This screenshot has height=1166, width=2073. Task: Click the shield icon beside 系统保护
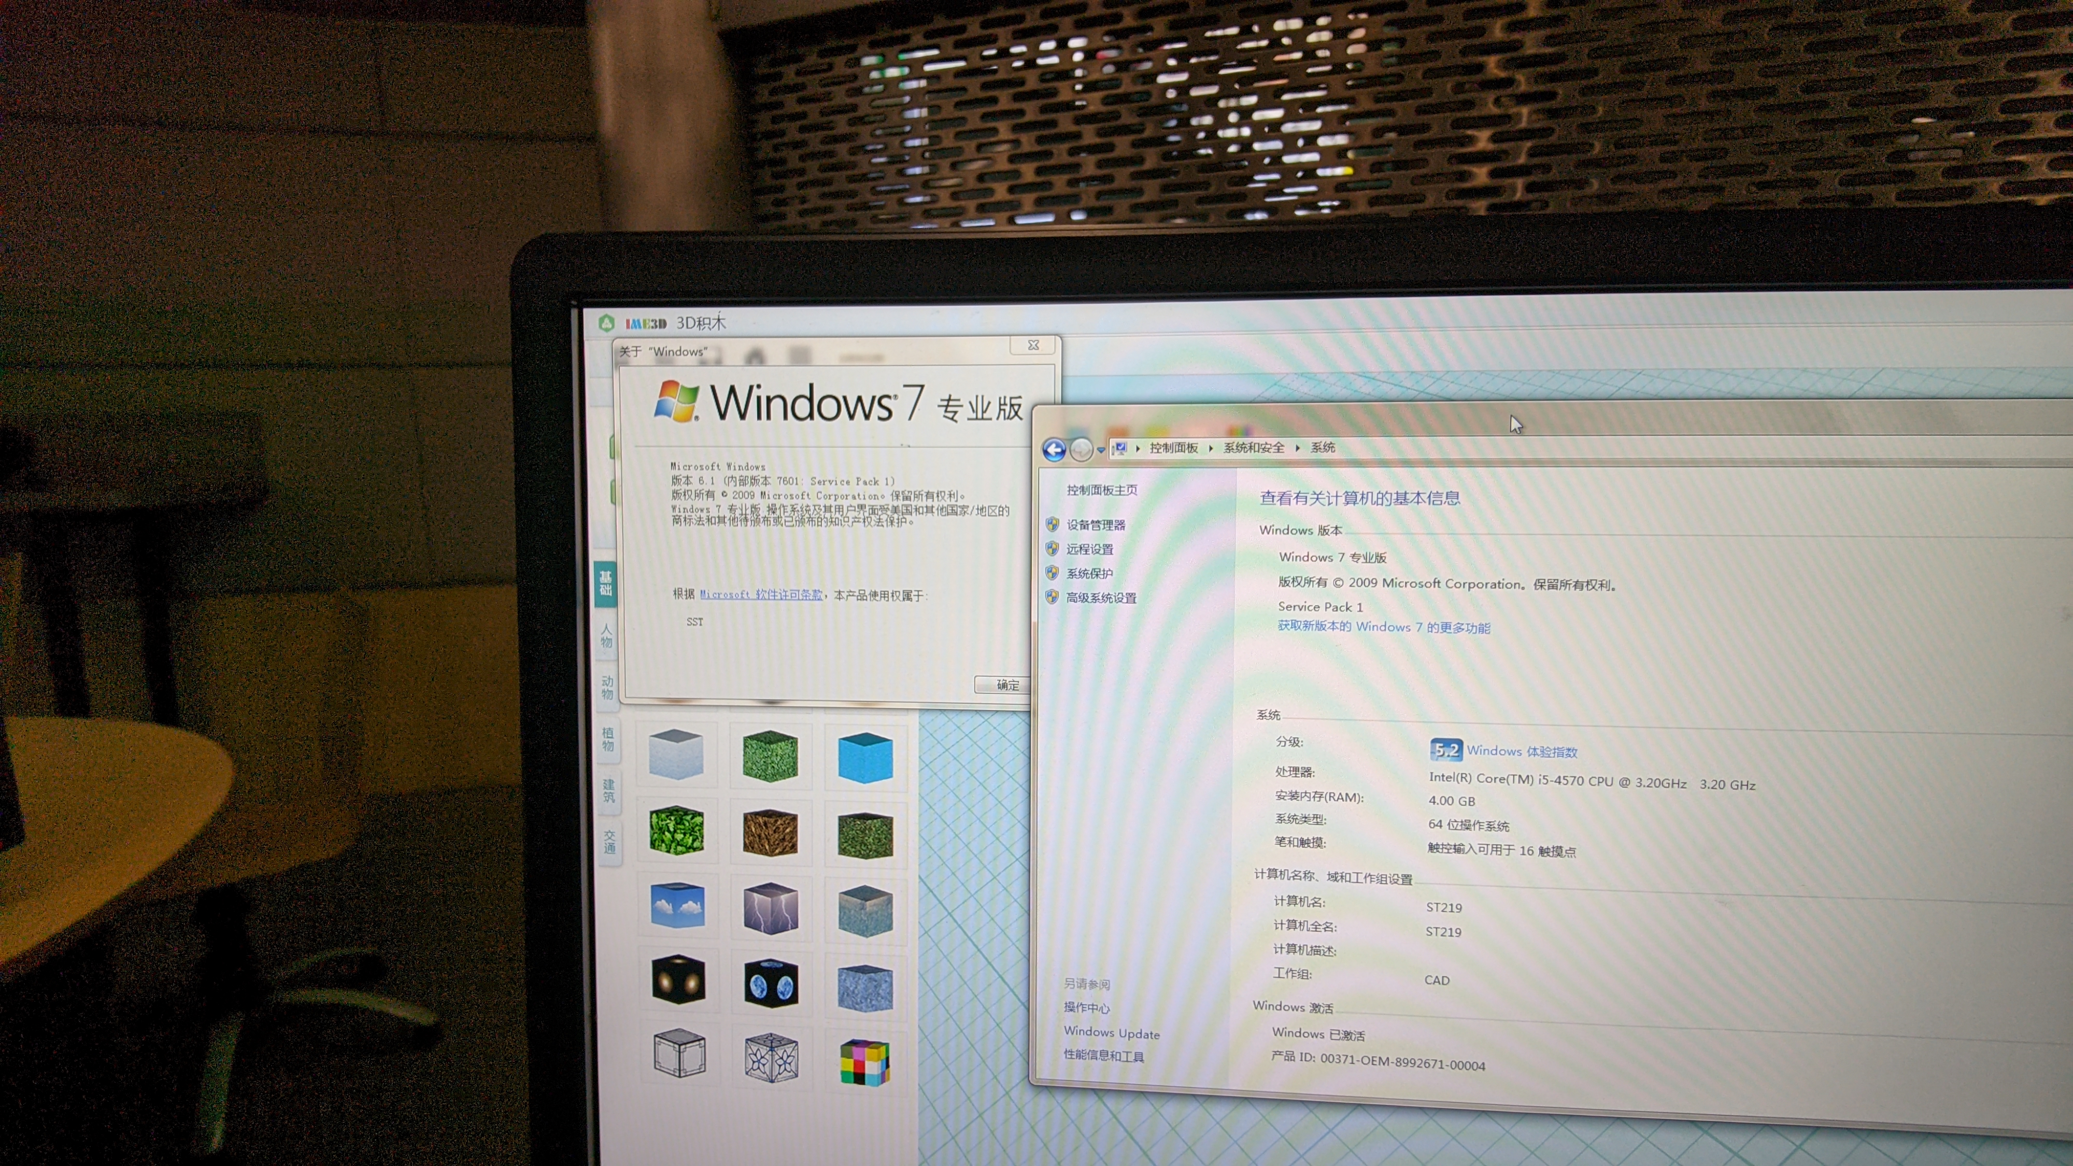tap(1052, 572)
